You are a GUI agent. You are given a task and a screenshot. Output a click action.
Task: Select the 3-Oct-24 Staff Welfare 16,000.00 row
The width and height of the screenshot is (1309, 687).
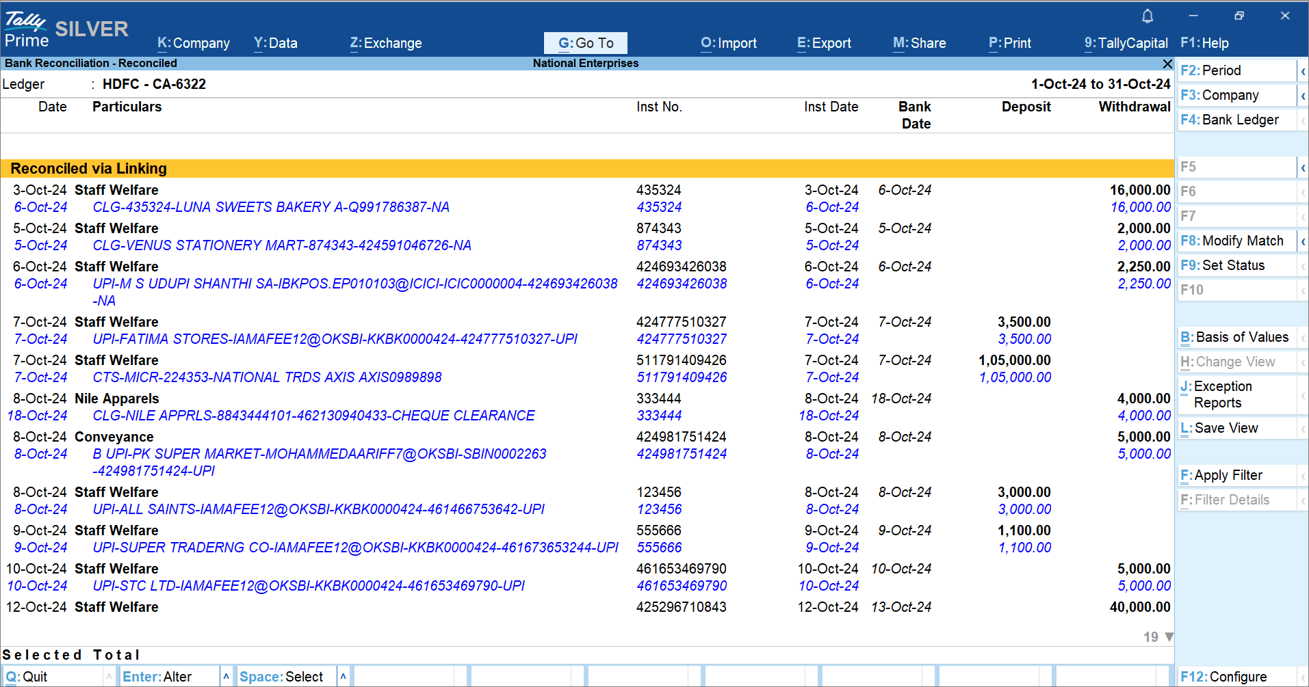(587, 190)
